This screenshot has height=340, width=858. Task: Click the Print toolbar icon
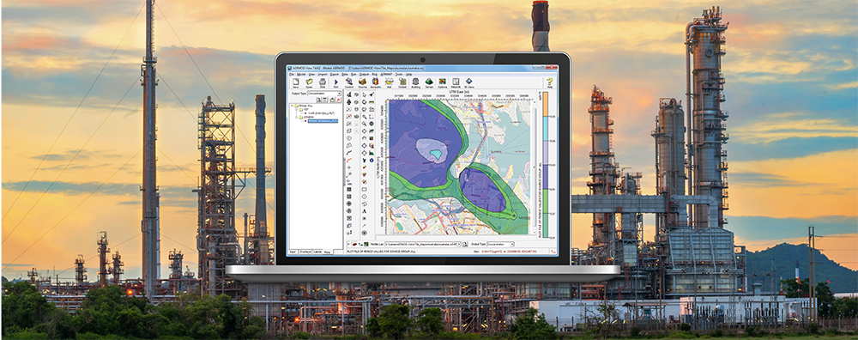click(x=323, y=82)
